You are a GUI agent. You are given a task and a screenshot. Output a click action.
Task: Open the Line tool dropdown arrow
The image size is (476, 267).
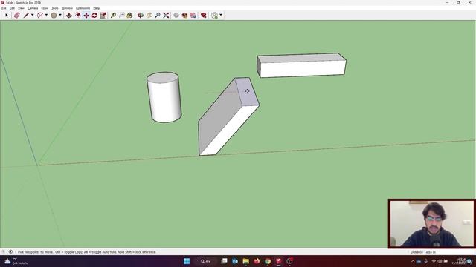coord(33,15)
